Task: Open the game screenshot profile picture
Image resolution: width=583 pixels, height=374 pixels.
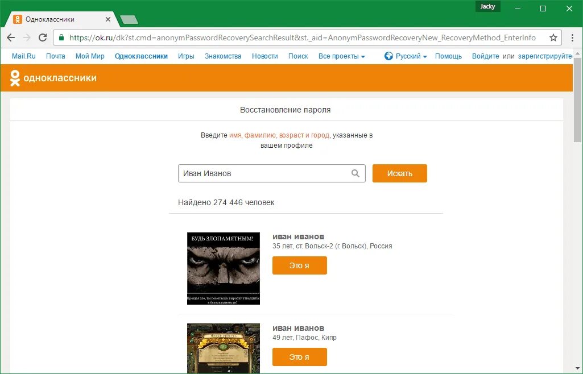Action: point(224,348)
